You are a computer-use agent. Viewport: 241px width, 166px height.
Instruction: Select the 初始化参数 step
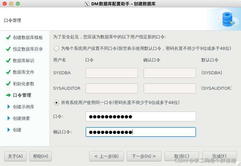(23, 83)
